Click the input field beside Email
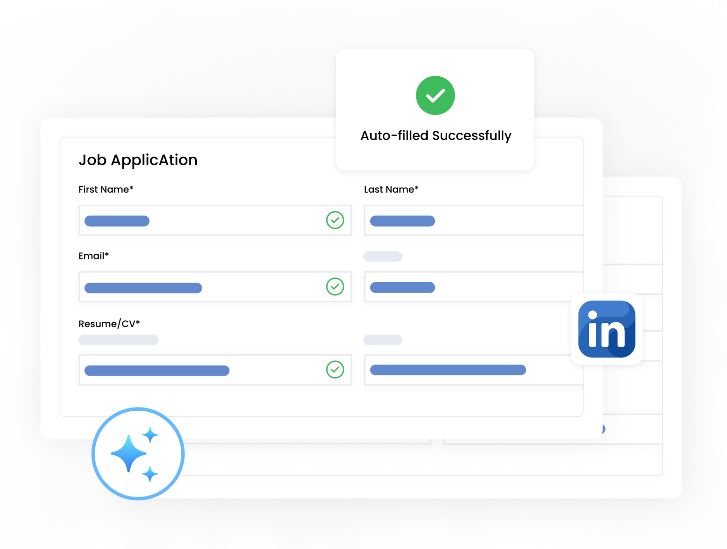Image resolution: width=727 pixels, height=549 pixels. click(x=474, y=287)
